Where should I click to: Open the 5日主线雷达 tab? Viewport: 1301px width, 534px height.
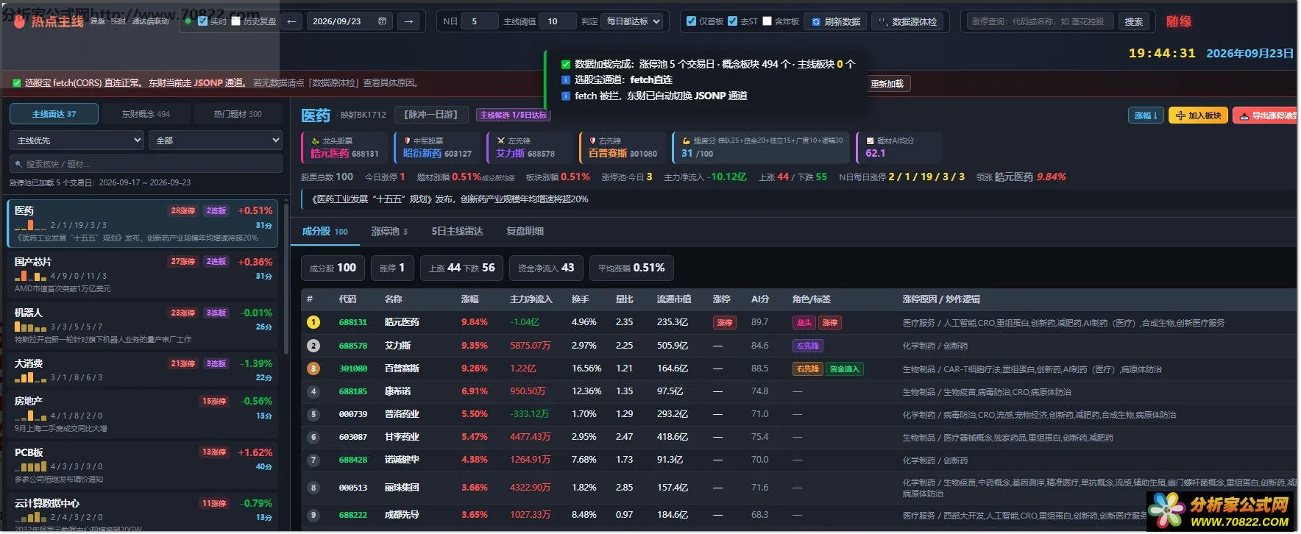[457, 231]
